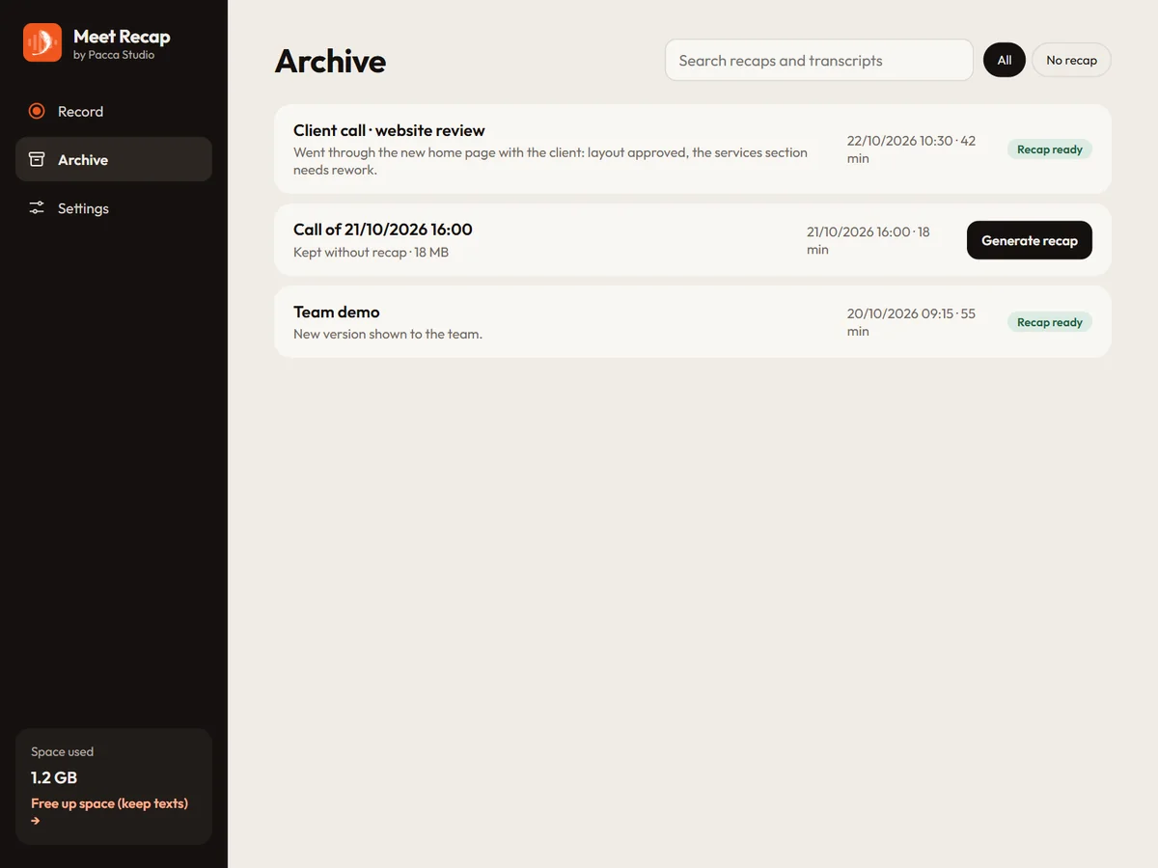Open the Archive section
Viewport: 1158px width, 868px height.
click(114, 159)
